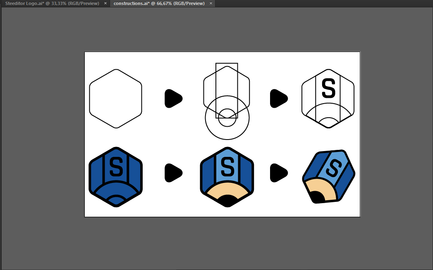Select the all-dark-blue hexagon logo
The height and width of the screenshot is (270, 433).
(x=116, y=177)
